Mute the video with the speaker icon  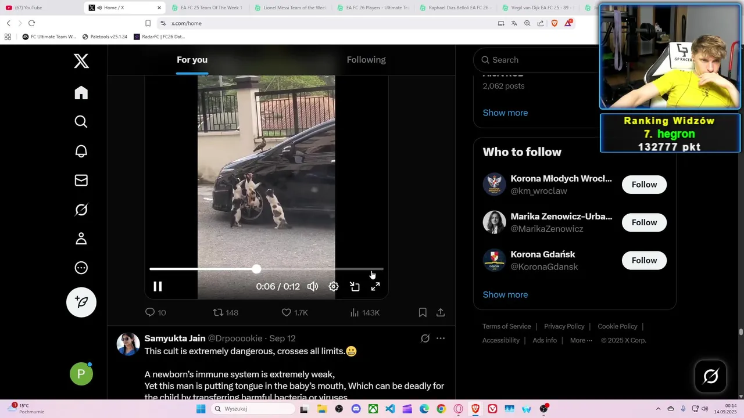[313, 286]
